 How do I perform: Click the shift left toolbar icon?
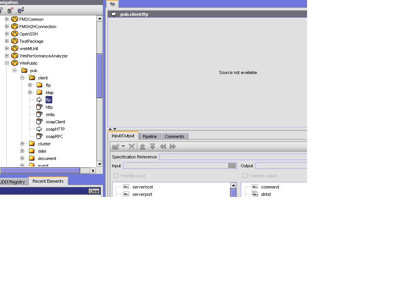(x=163, y=146)
